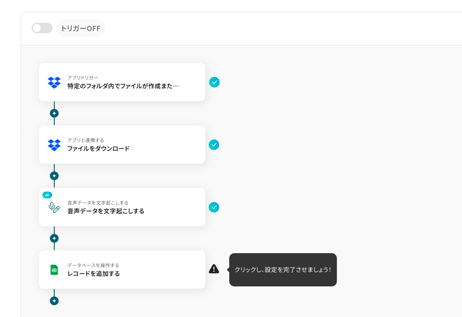Add step below レコードを追加する card
The width and height of the screenshot is (462, 317).
(54, 301)
